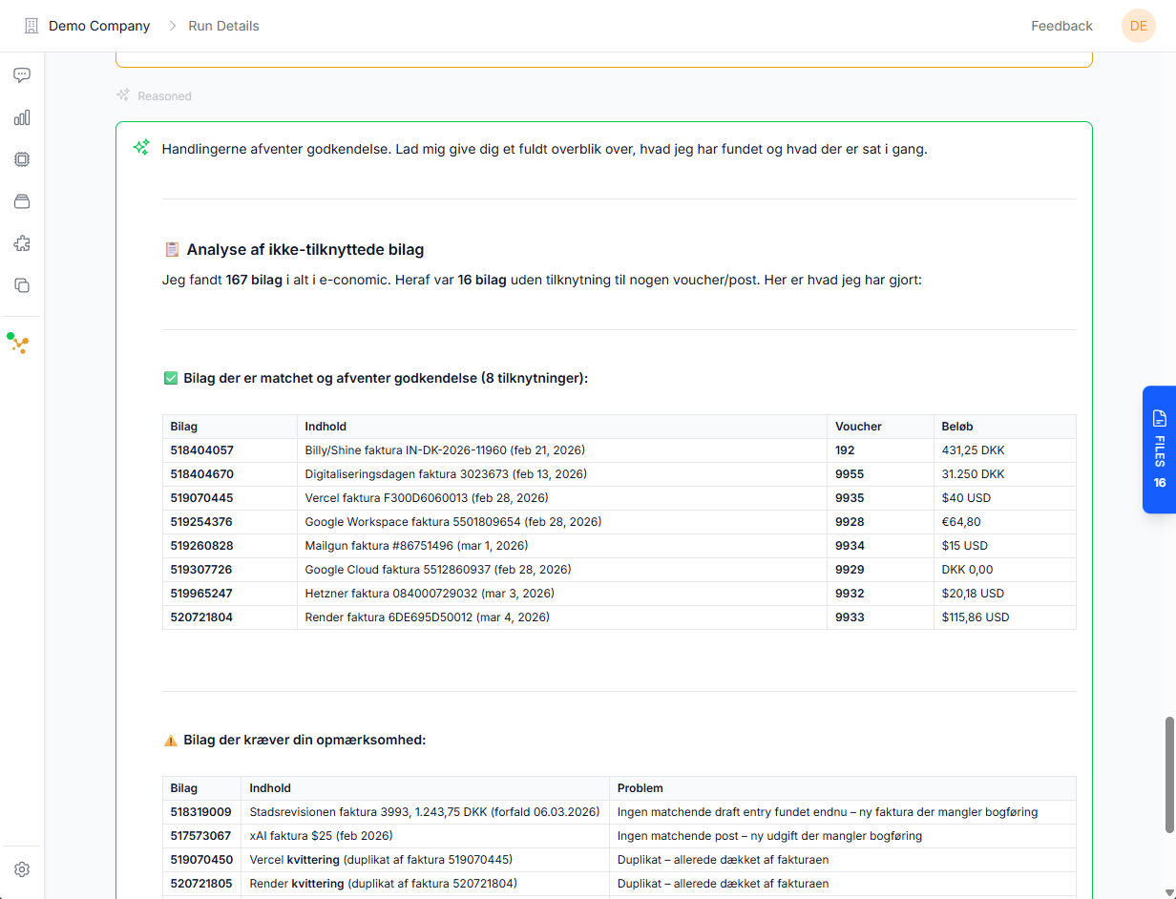The image size is (1176, 899).
Task: Click the building icon beside Demo Company
Action: tap(31, 26)
